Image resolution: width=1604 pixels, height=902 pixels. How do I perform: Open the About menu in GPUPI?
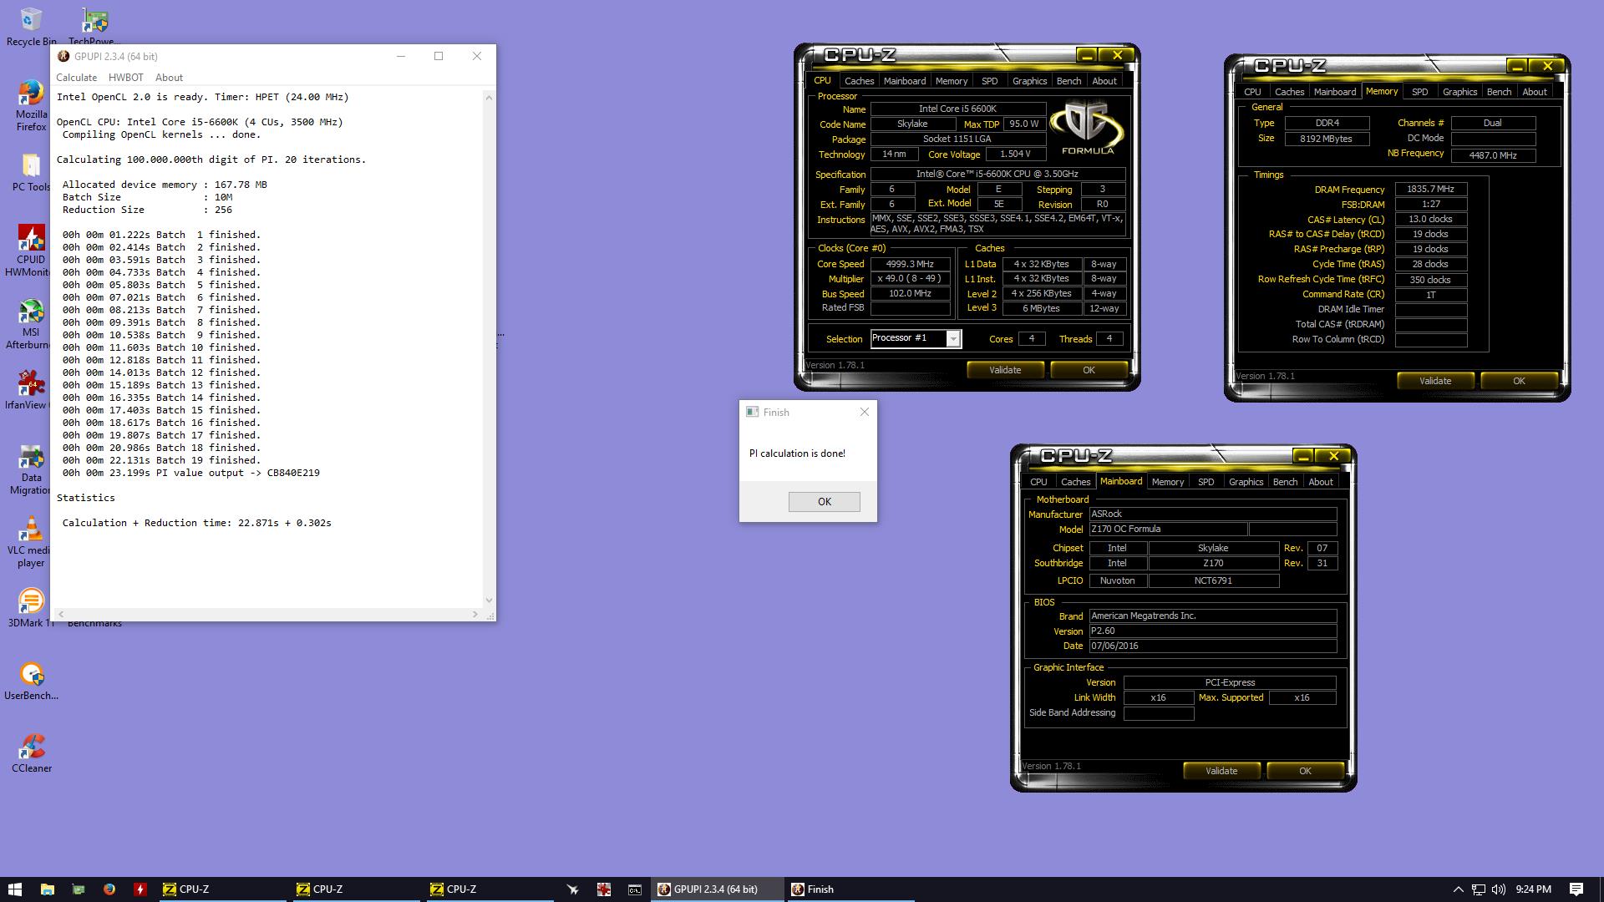[169, 78]
